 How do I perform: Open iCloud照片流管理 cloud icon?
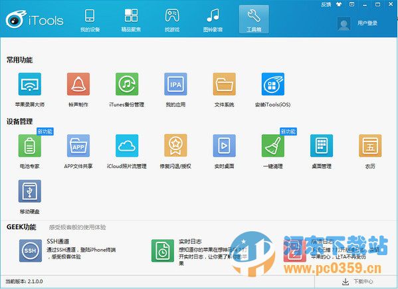tap(127, 145)
